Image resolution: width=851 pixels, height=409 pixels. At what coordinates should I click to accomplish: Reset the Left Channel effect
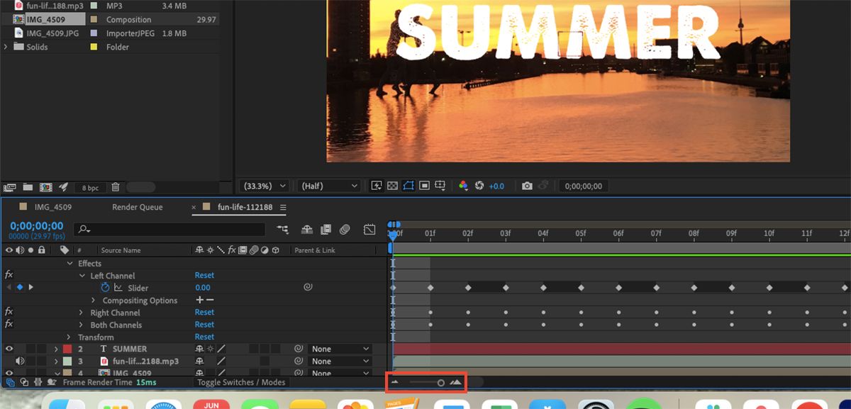[x=204, y=275]
